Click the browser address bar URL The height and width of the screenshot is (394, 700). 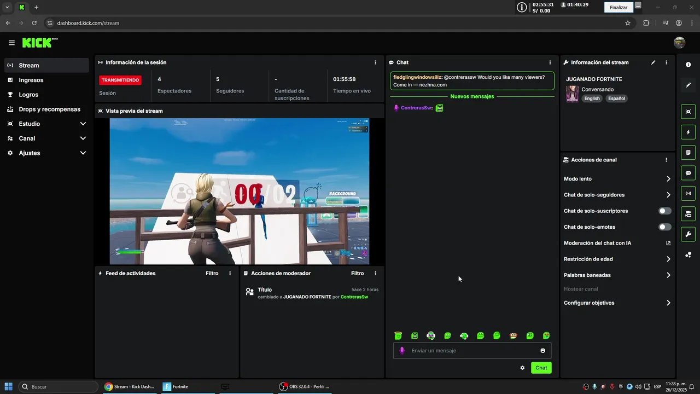pyautogui.click(x=88, y=23)
